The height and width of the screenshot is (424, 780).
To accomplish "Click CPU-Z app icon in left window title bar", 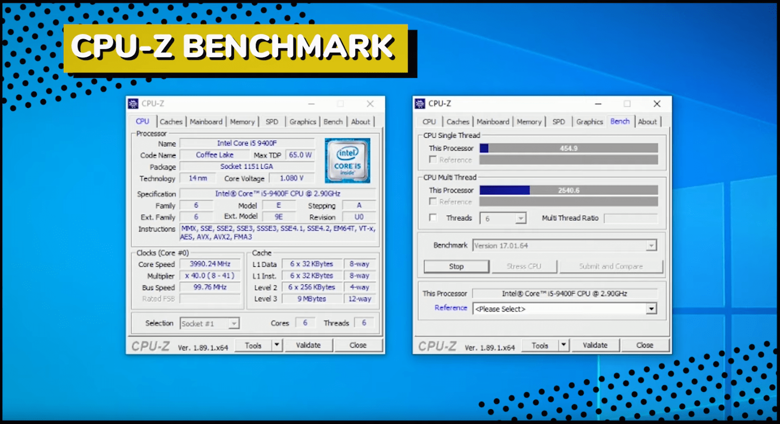I will [133, 103].
